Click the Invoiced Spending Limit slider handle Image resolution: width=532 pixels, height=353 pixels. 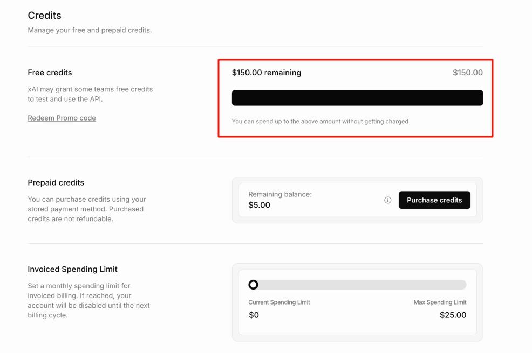click(253, 285)
